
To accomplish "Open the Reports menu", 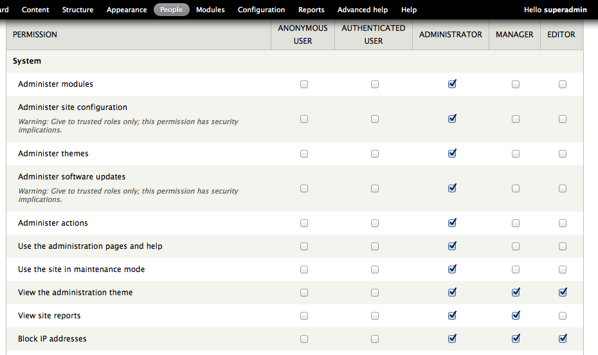I will 311,10.
